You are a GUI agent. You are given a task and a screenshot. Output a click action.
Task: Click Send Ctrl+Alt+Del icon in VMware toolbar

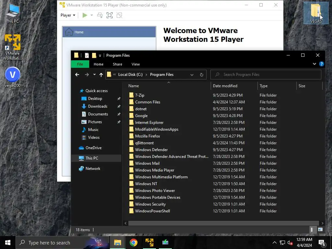click(100, 15)
